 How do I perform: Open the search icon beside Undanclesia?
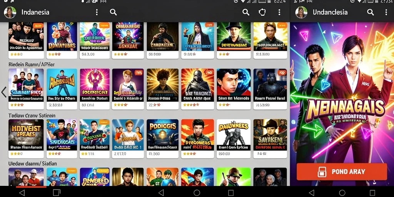coord(371,12)
